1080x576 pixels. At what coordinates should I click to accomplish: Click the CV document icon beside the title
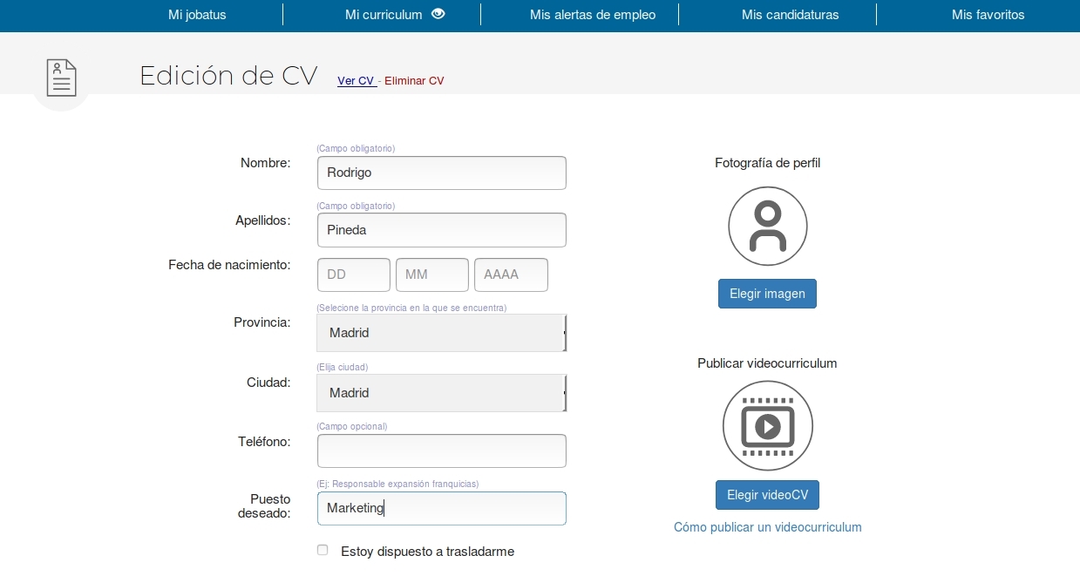61,78
